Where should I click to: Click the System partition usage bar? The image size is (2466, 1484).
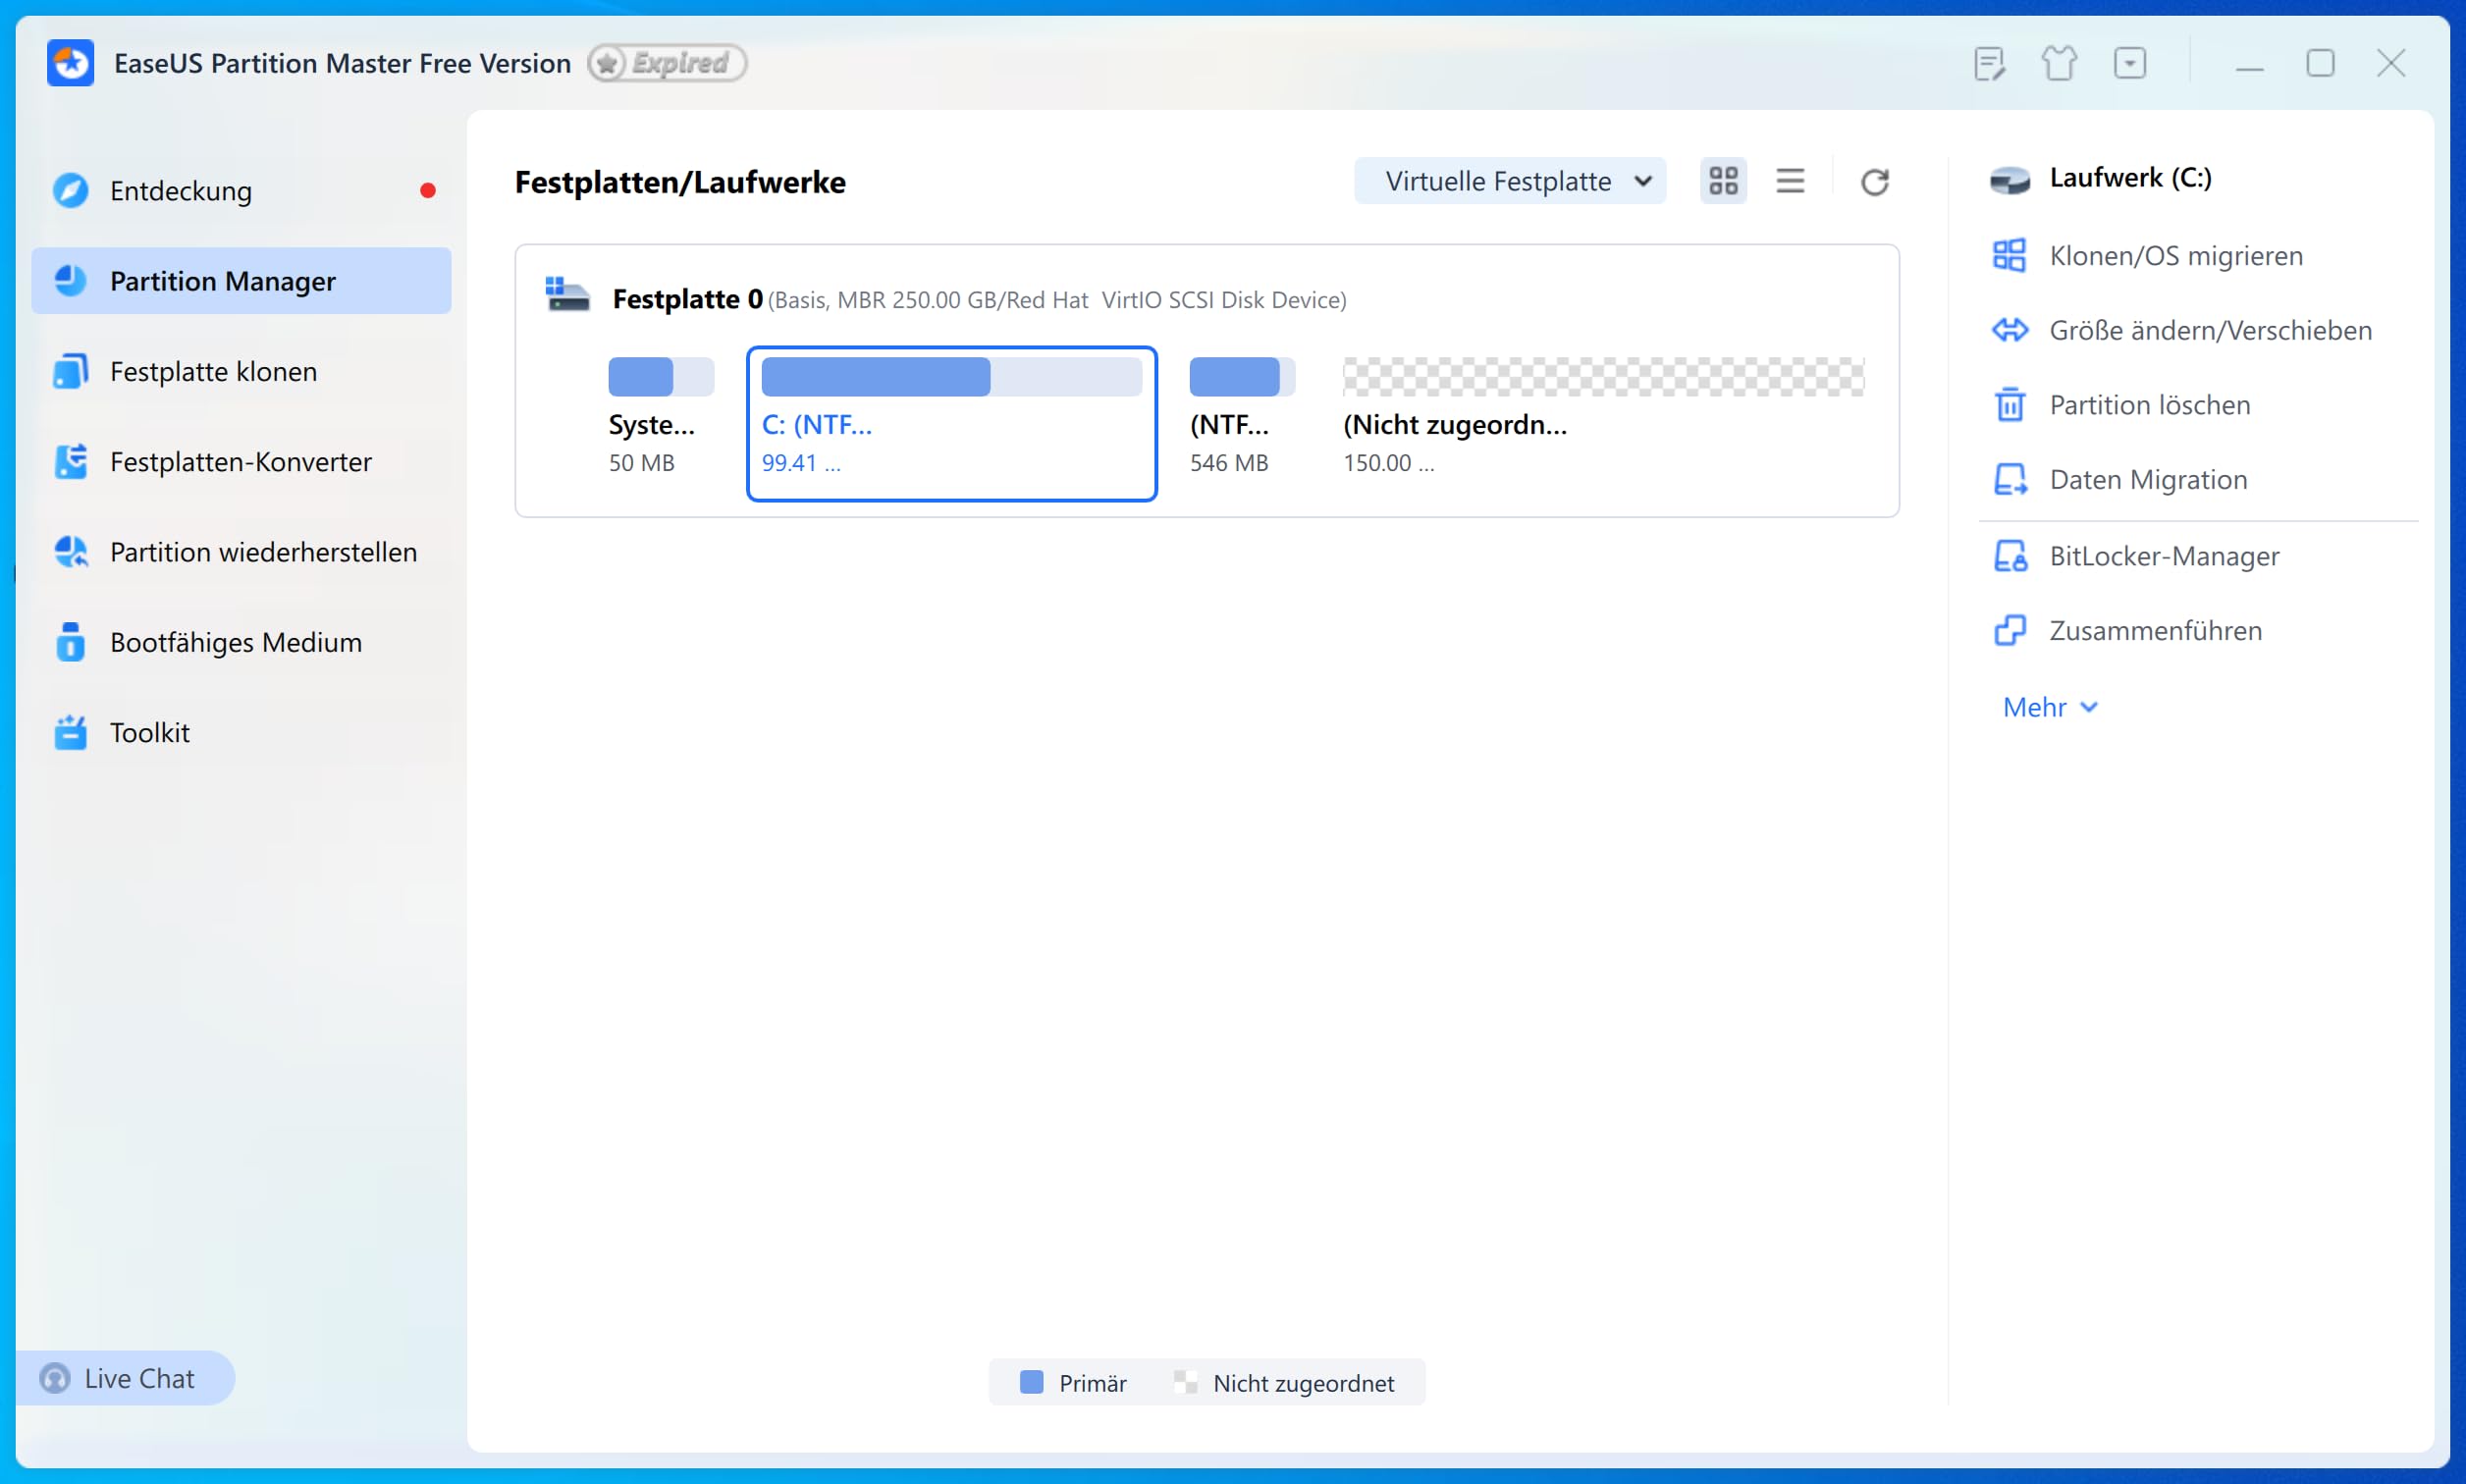tap(661, 377)
